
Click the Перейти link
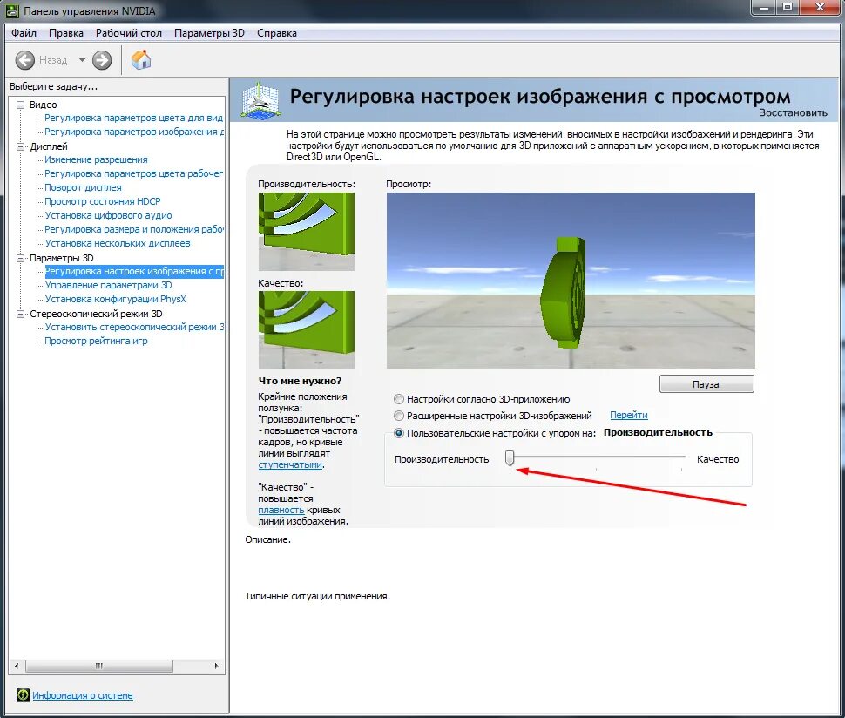(629, 415)
